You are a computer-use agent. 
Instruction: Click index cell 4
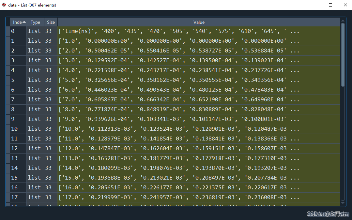[x=18, y=70]
